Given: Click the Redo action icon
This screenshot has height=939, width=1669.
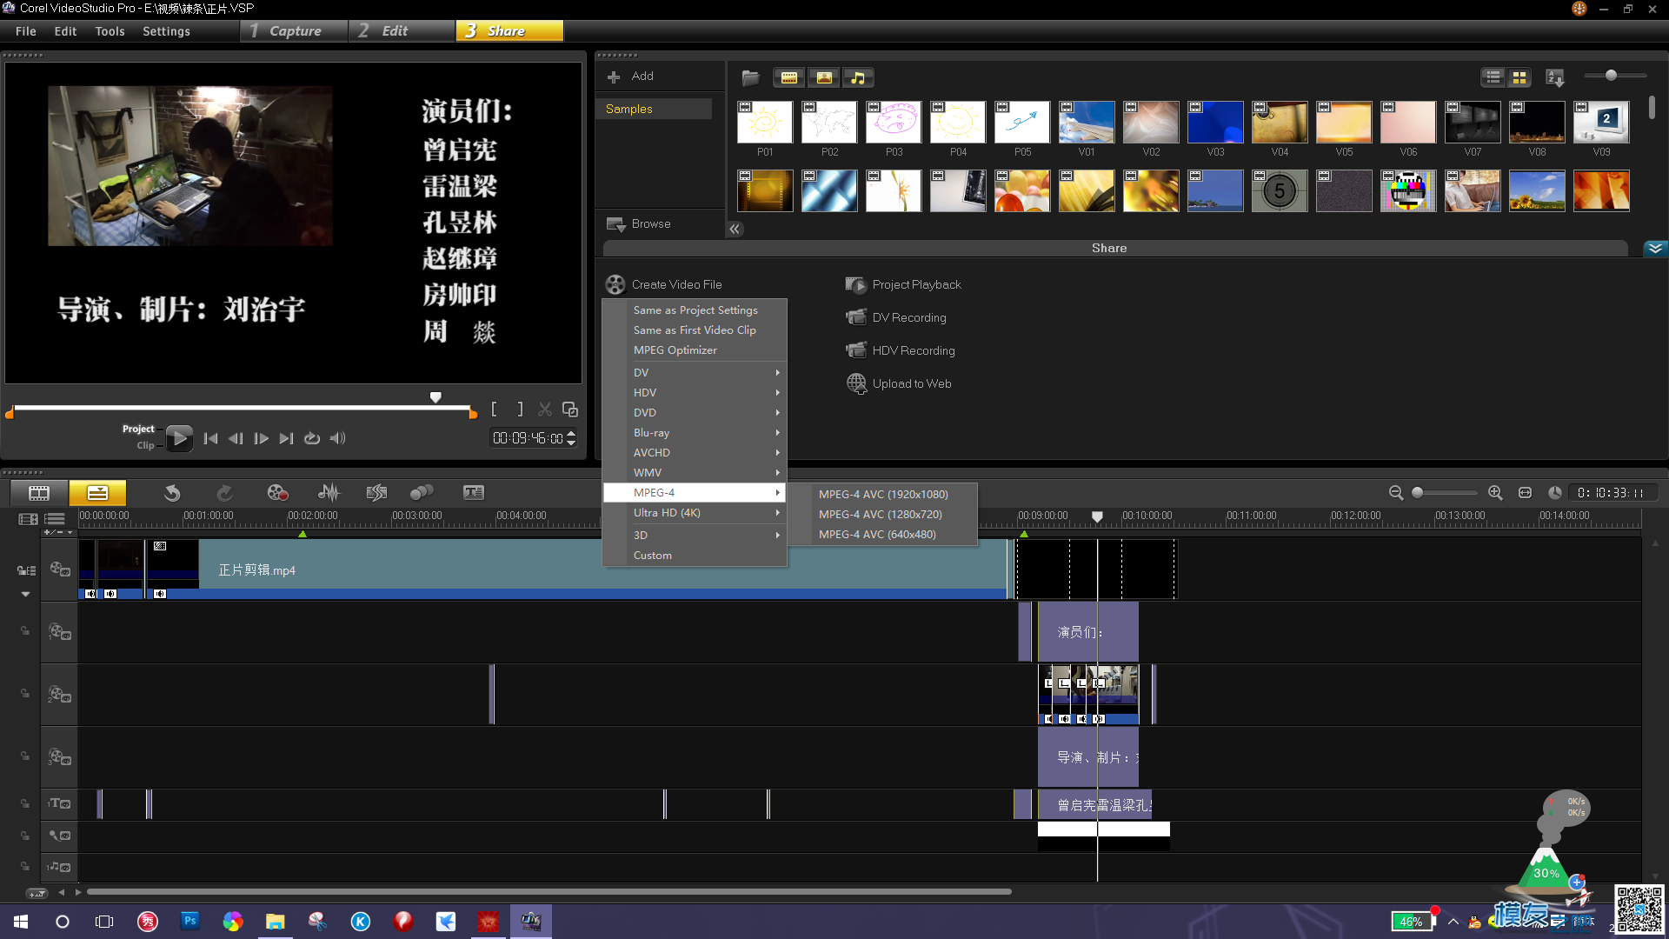Looking at the screenshot, I should (x=223, y=492).
